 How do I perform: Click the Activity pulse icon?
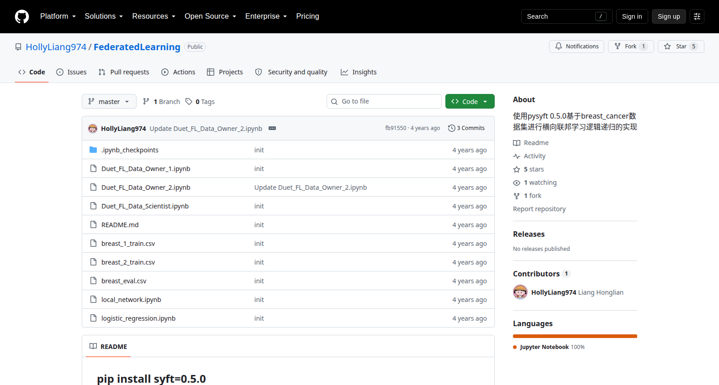[x=517, y=156]
